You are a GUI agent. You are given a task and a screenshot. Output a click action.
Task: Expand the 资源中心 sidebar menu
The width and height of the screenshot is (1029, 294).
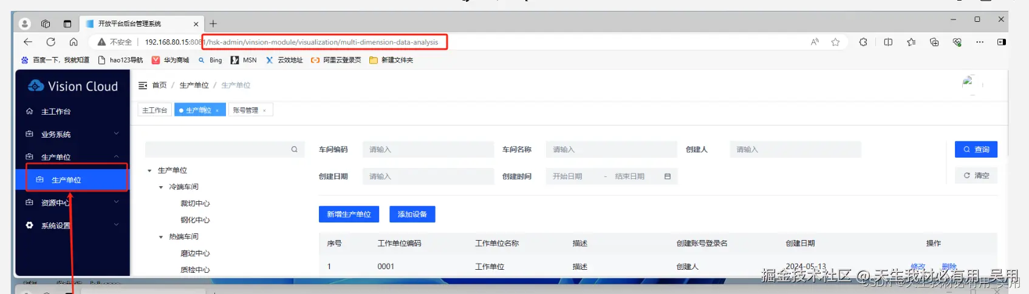(72, 202)
